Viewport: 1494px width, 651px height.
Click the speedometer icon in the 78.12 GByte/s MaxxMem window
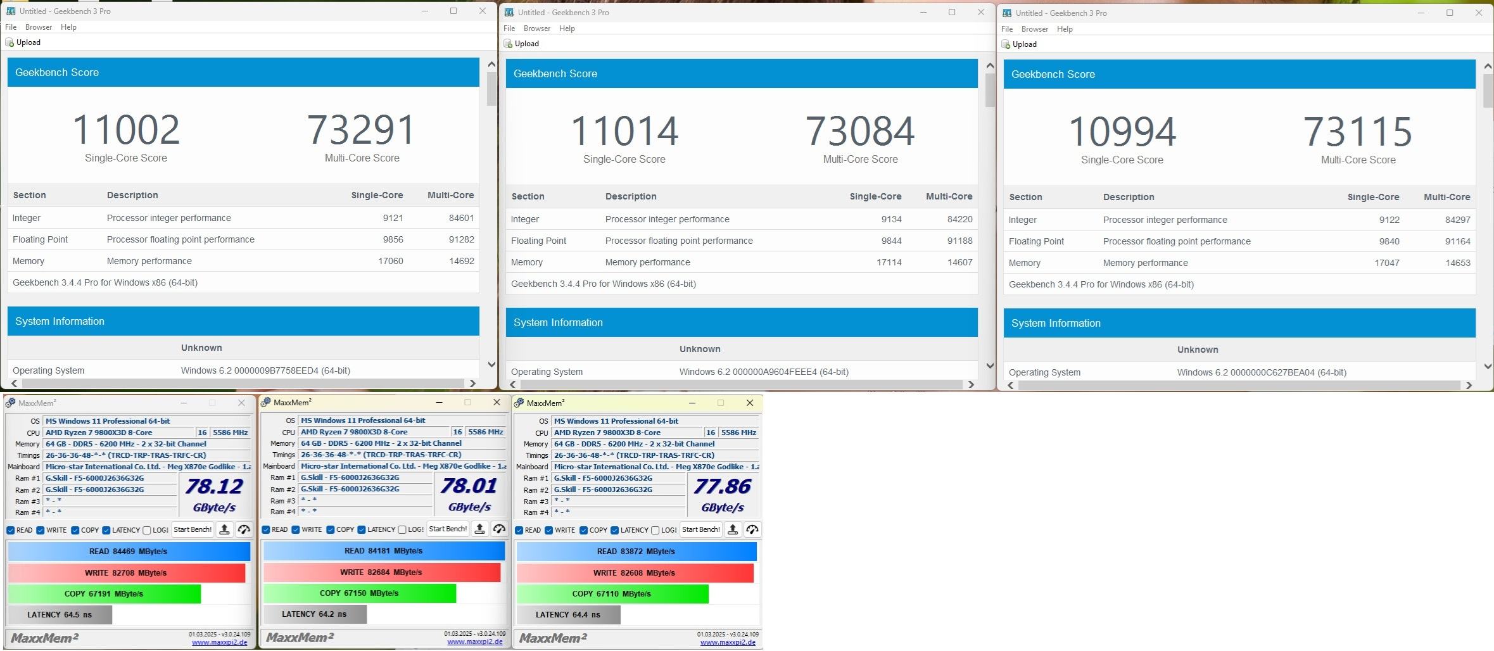[x=244, y=529]
